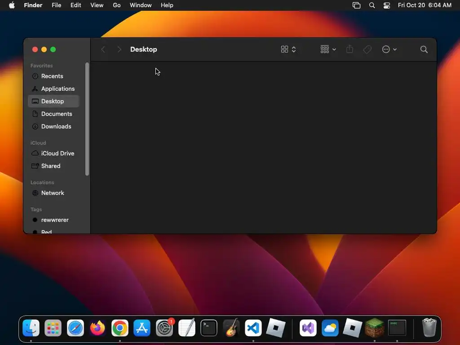Open Google Chrome from the Dock
Viewport: 460px width, 345px height.
119,327
